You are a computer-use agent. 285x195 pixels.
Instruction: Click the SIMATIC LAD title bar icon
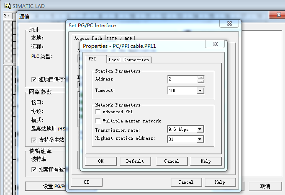click(5, 6)
